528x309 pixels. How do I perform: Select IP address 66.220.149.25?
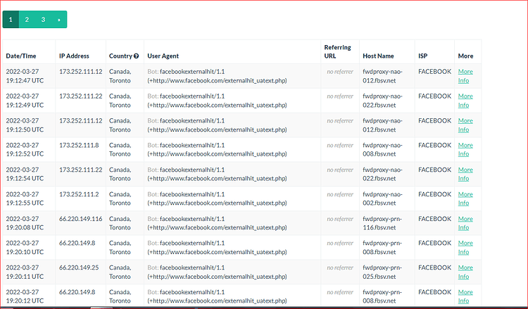pos(79,267)
